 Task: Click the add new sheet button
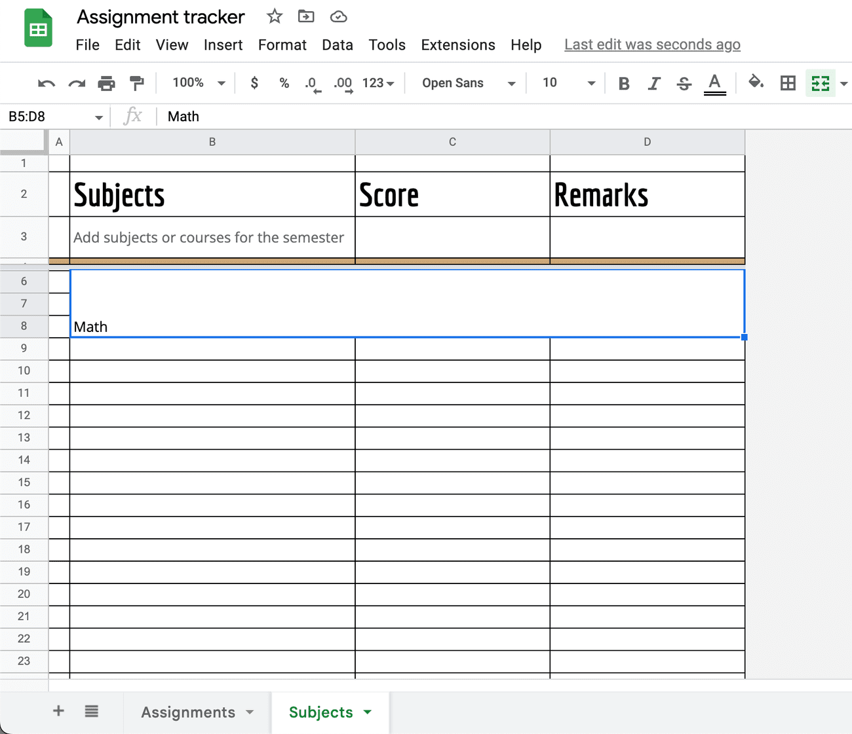58,711
